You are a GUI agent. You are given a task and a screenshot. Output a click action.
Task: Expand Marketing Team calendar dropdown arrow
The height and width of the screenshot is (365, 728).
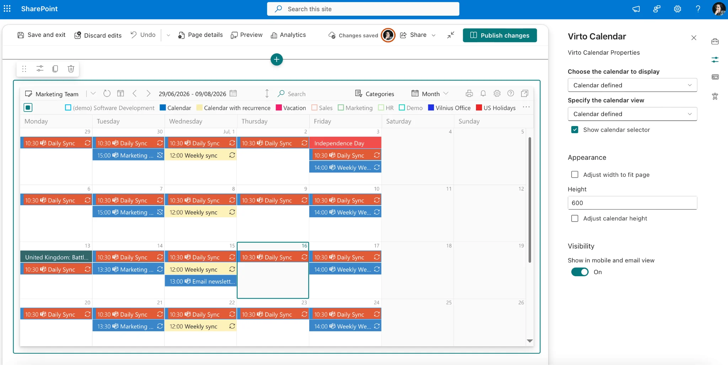click(x=93, y=93)
